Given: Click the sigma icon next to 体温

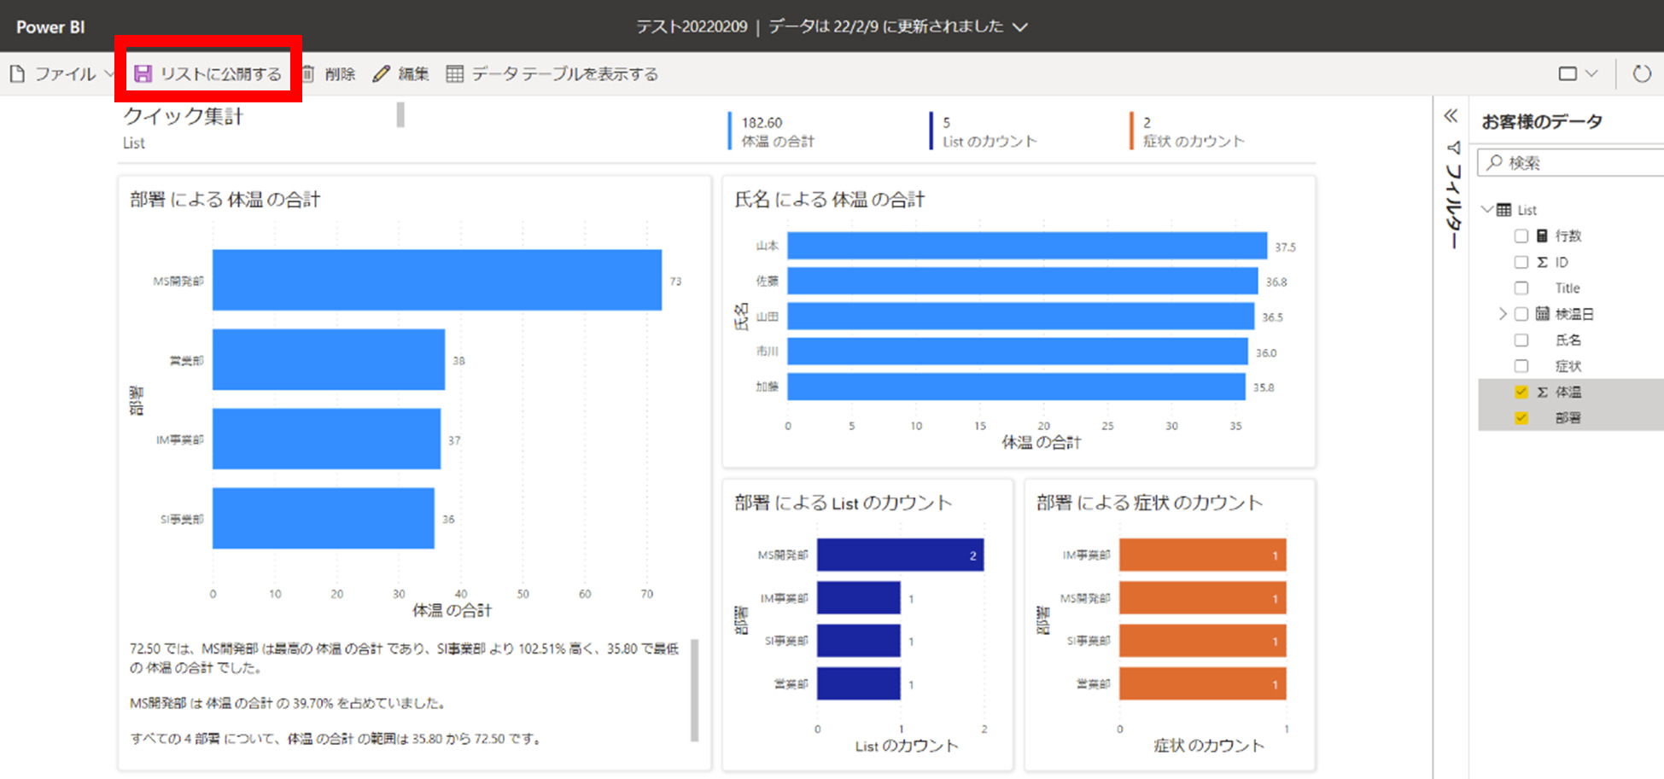Looking at the screenshot, I should (1542, 392).
